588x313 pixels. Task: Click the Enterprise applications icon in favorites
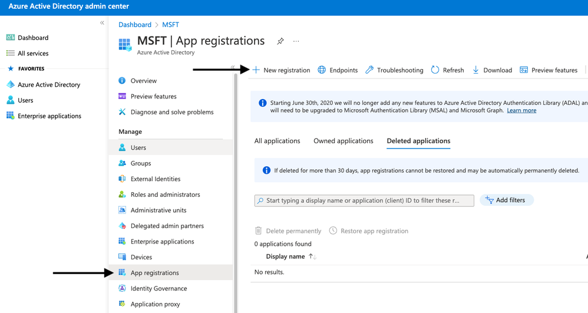(x=11, y=116)
